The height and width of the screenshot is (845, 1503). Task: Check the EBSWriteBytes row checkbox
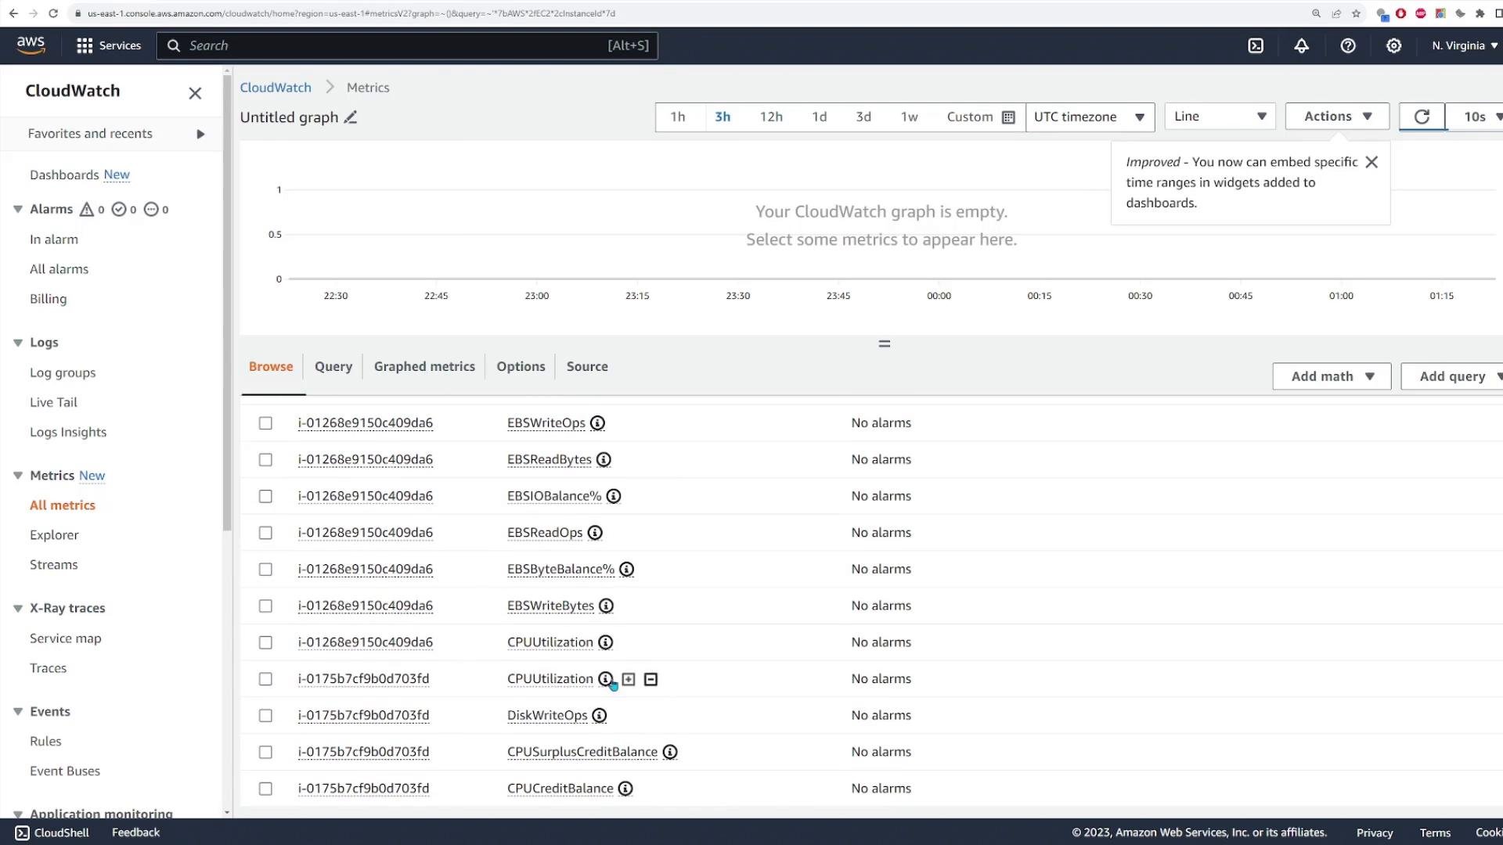click(x=265, y=606)
